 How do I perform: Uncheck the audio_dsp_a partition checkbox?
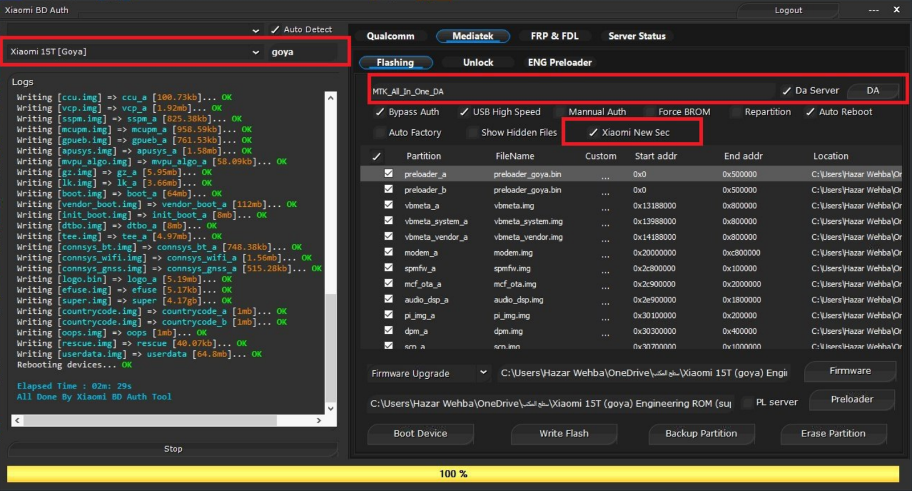click(x=388, y=298)
